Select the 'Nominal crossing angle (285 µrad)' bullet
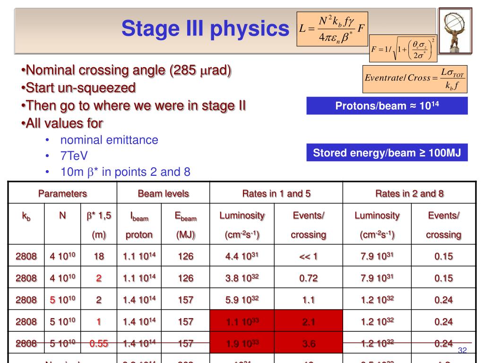Screen dimensions: 484x363 coord(126,70)
